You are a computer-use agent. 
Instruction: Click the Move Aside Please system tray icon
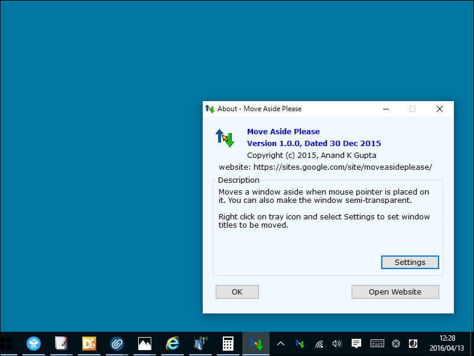(299, 344)
